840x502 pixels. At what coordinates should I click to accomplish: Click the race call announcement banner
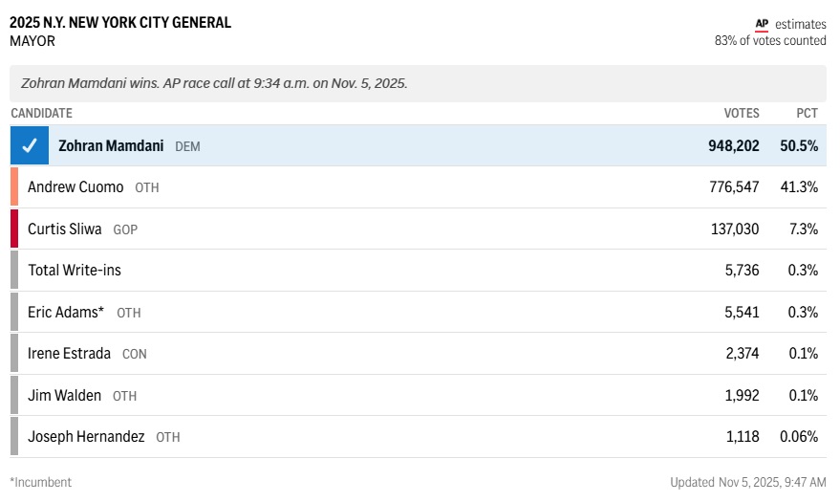click(x=418, y=83)
